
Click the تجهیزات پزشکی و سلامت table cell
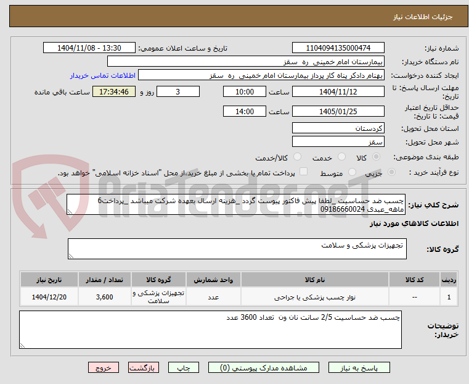158,297
